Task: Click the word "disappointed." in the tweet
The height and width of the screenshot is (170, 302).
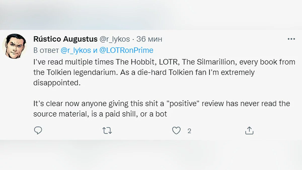Action: tap(56, 83)
